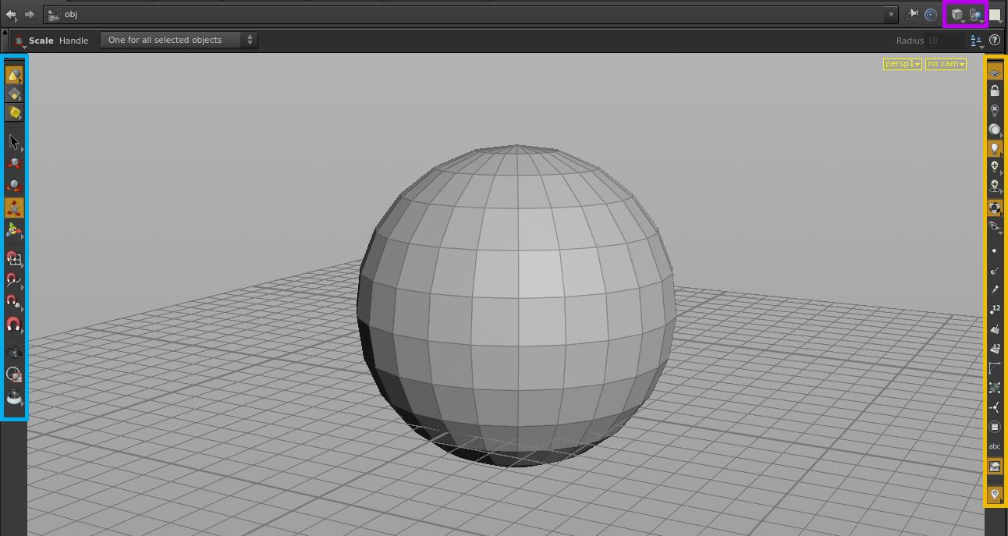Image resolution: width=1008 pixels, height=536 pixels.
Task: Select the Dynamics selection mode icon
Action: (x=14, y=113)
